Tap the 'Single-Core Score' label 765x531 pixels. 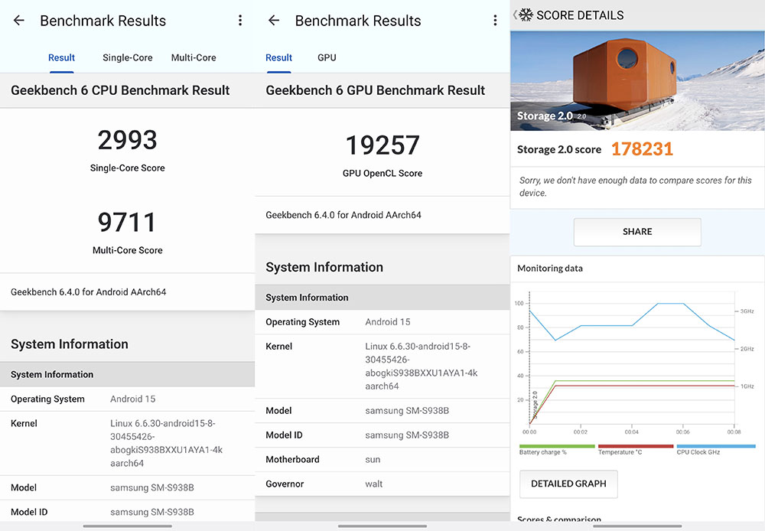(x=127, y=168)
